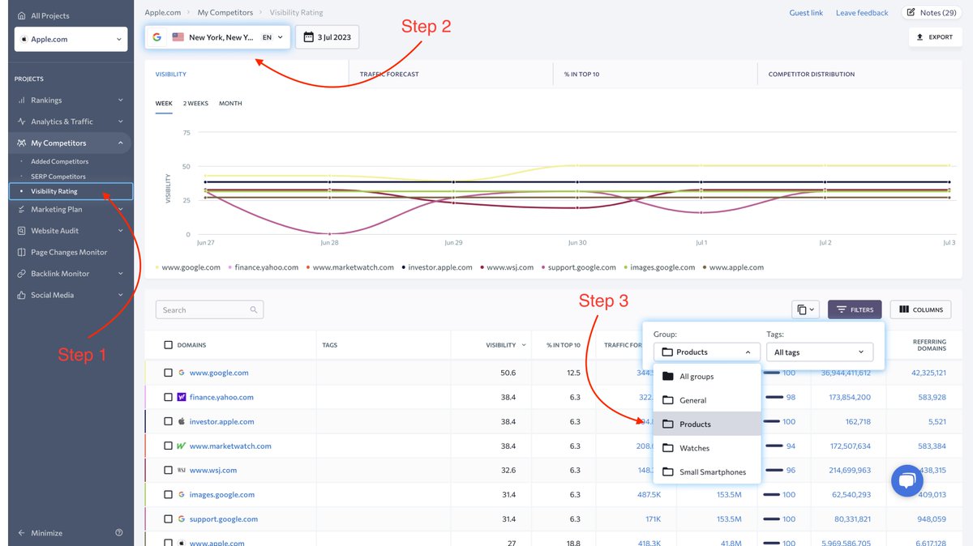Image resolution: width=973 pixels, height=546 pixels.
Task: Click the Columns button
Action: click(x=921, y=309)
